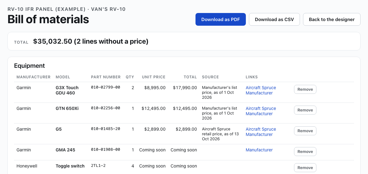Select the total $35,032.50 text

point(53,41)
